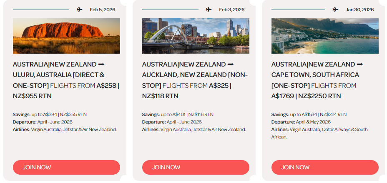Open the Cape Town, South Africa headline
Viewport: 387px width, 183px height.
(318, 80)
